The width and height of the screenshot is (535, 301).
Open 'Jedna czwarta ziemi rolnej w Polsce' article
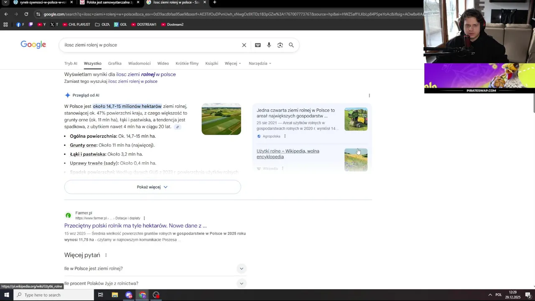(296, 113)
